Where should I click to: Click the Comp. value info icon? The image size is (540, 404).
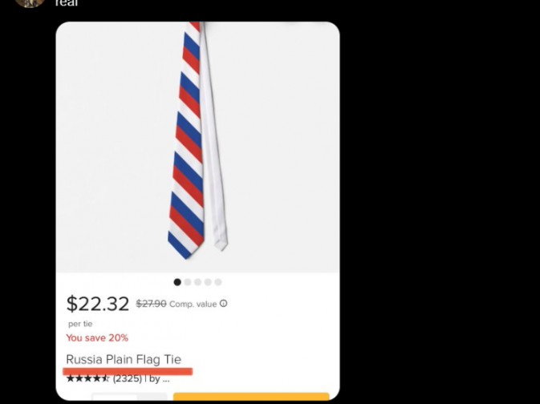tap(224, 304)
